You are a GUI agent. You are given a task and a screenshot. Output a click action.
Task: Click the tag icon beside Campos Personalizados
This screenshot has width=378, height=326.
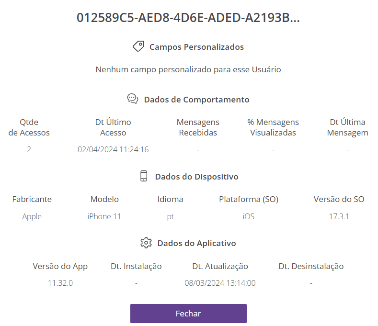point(138,46)
